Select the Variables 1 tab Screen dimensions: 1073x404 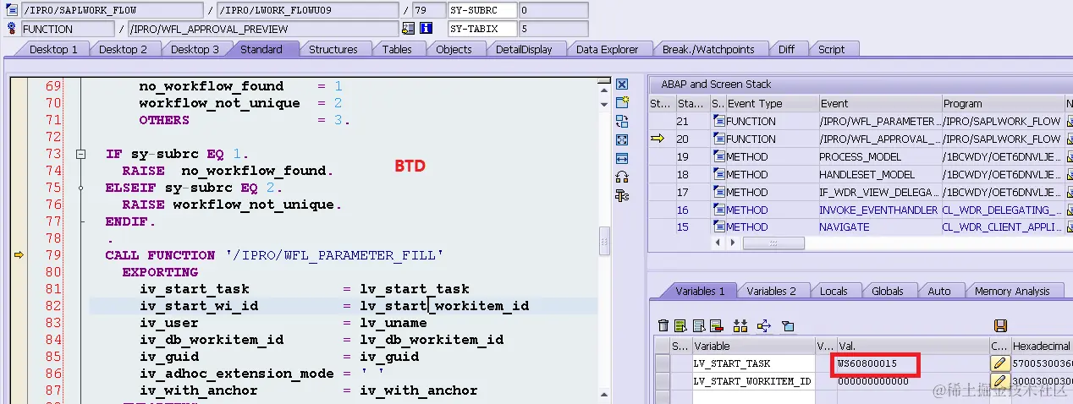(700, 291)
